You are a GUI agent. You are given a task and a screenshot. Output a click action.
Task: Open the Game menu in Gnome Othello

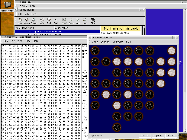coord(95,41)
